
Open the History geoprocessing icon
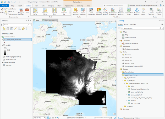tap(2, 11)
